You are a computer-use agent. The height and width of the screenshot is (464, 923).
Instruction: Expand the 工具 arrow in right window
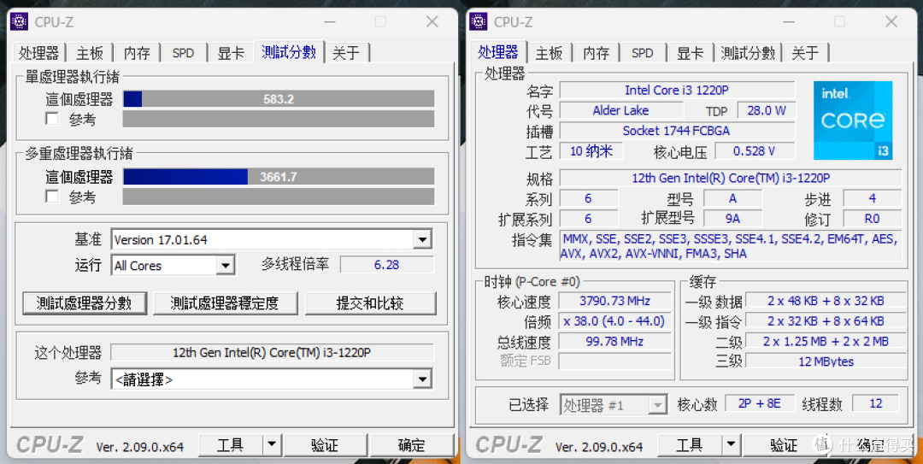(731, 445)
